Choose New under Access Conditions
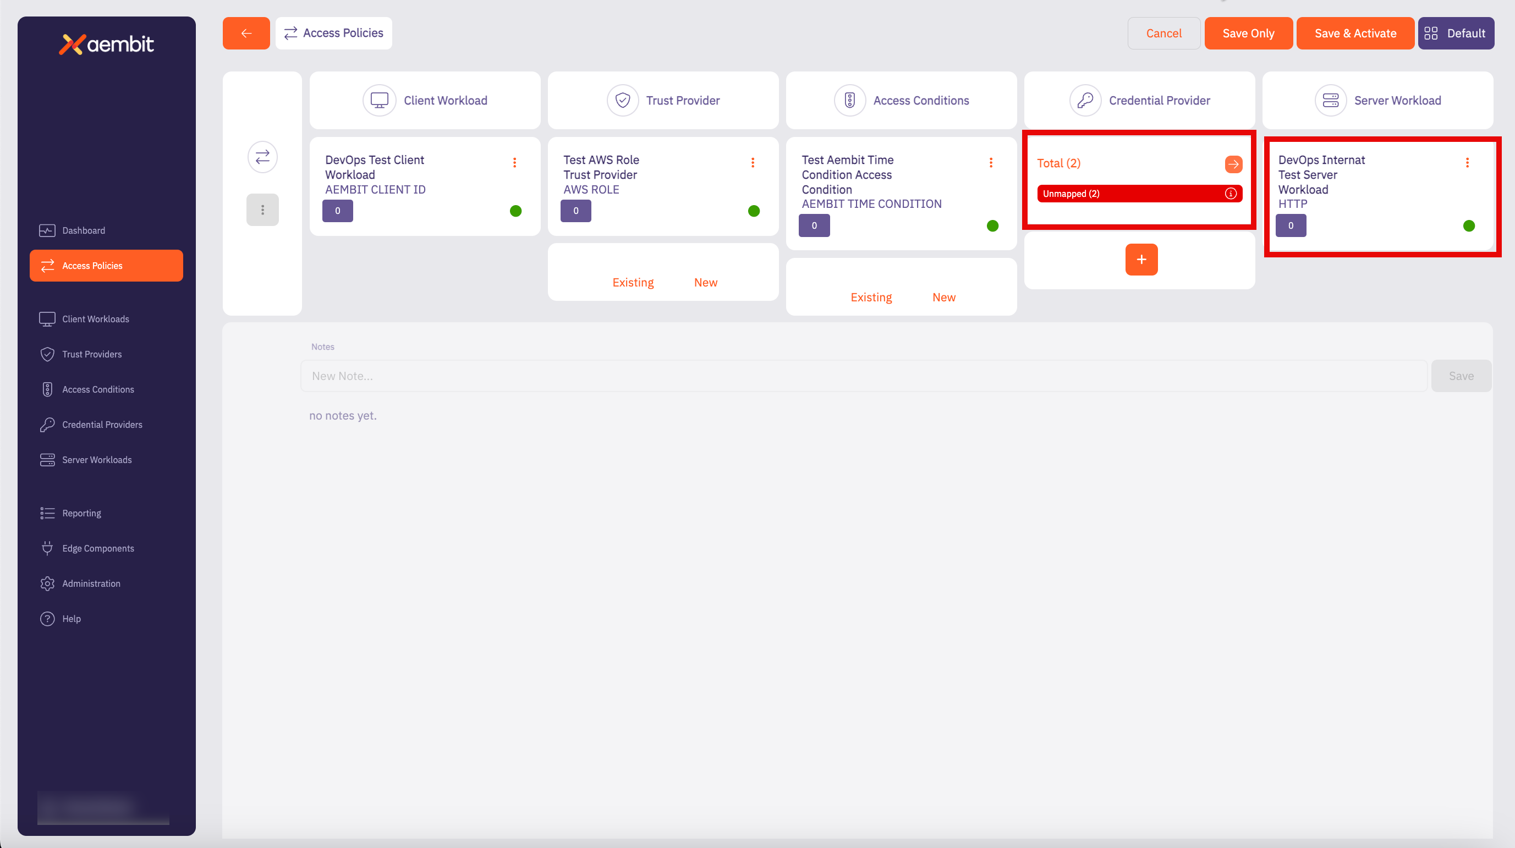This screenshot has height=848, width=1515. [x=943, y=297]
